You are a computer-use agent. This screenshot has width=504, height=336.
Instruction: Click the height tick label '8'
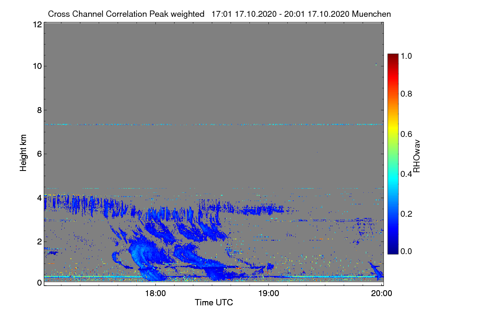click(39, 110)
